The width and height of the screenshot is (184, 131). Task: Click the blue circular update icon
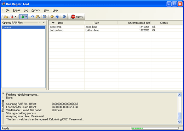click(x=64, y=17)
